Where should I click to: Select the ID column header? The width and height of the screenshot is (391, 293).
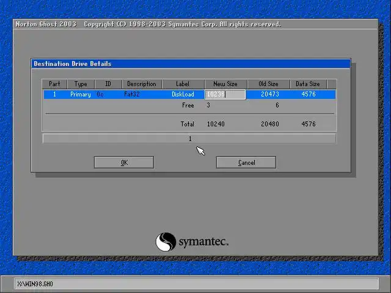coord(108,84)
